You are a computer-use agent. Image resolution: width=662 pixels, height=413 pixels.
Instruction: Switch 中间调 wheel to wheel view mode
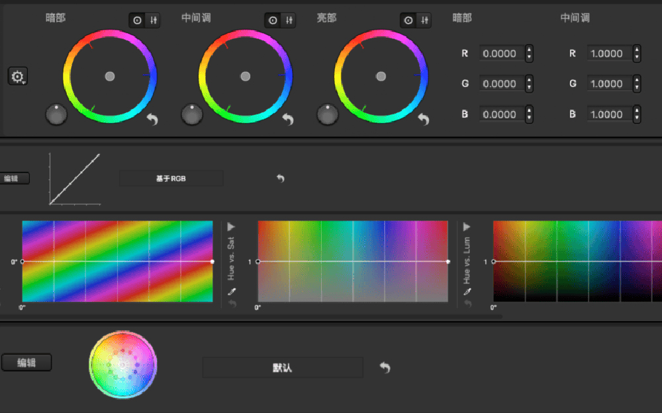coord(273,20)
